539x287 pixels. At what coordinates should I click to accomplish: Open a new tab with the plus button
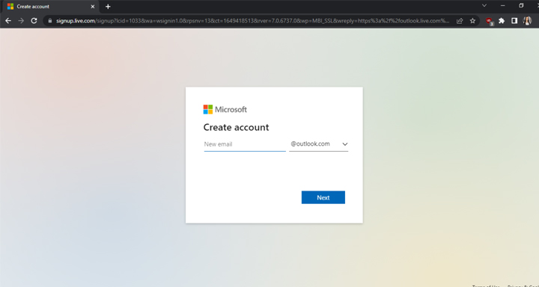[x=108, y=7]
